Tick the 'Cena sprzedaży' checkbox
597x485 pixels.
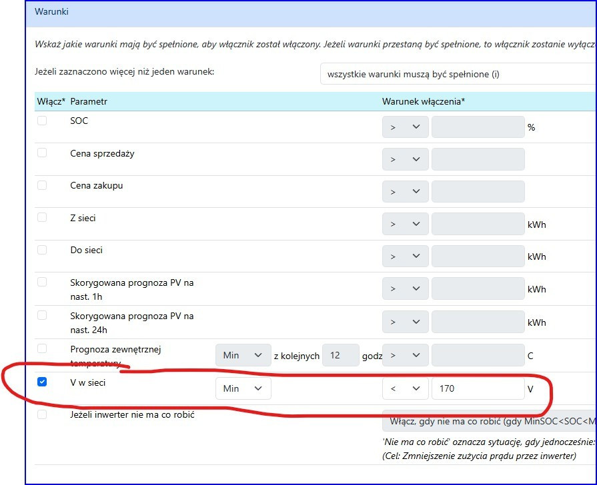pyautogui.click(x=42, y=153)
